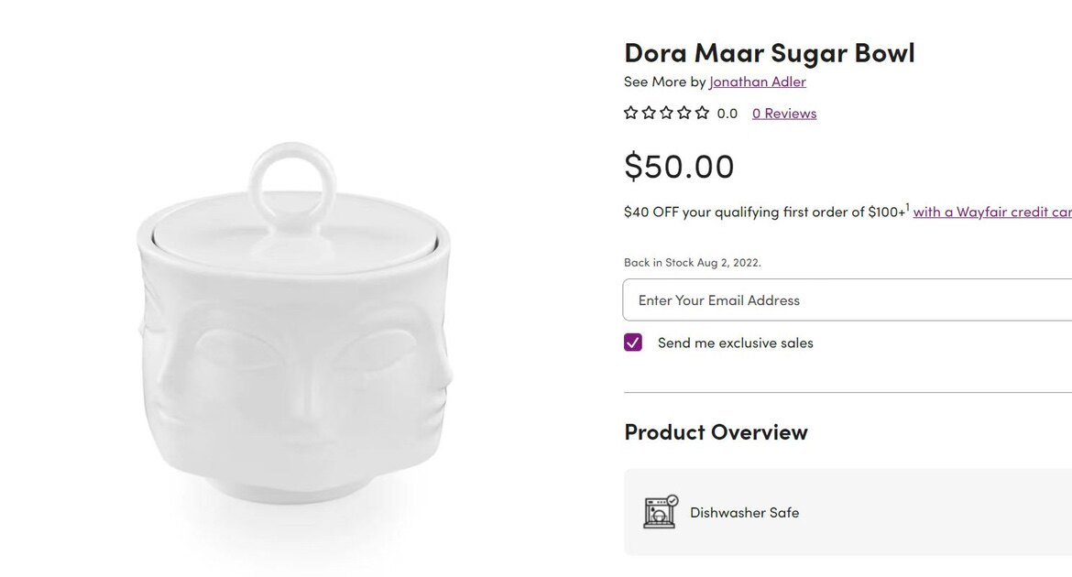This screenshot has width=1072, height=577.
Task: Click the 0.0 rating score
Action: click(x=727, y=114)
